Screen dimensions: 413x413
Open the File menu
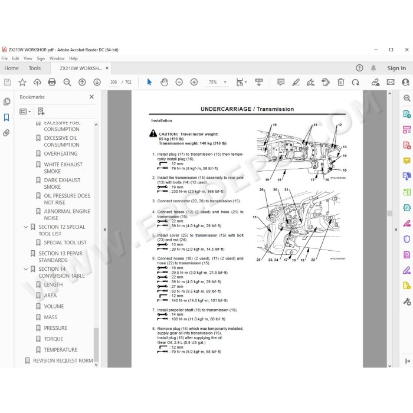click(x=5, y=58)
